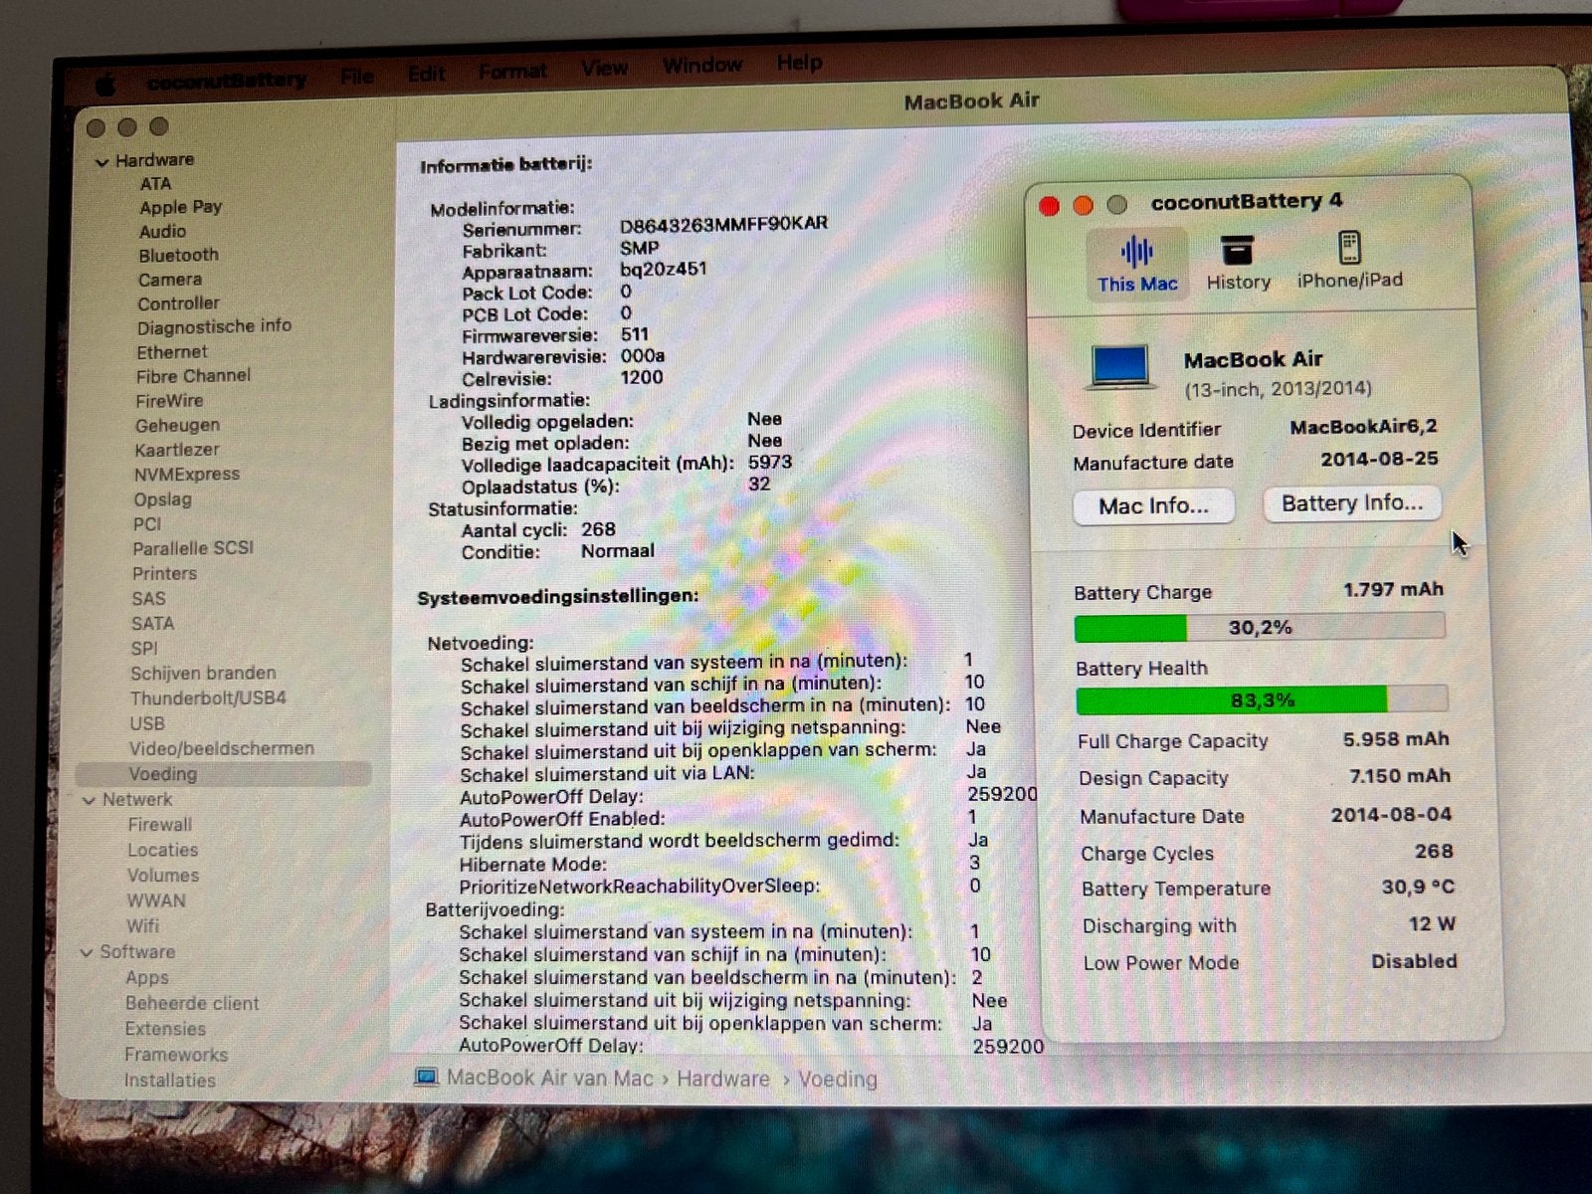Select Fibre Channel in the sidebar
Image resolution: width=1592 pixels, height=1194 pixels.
193,376
